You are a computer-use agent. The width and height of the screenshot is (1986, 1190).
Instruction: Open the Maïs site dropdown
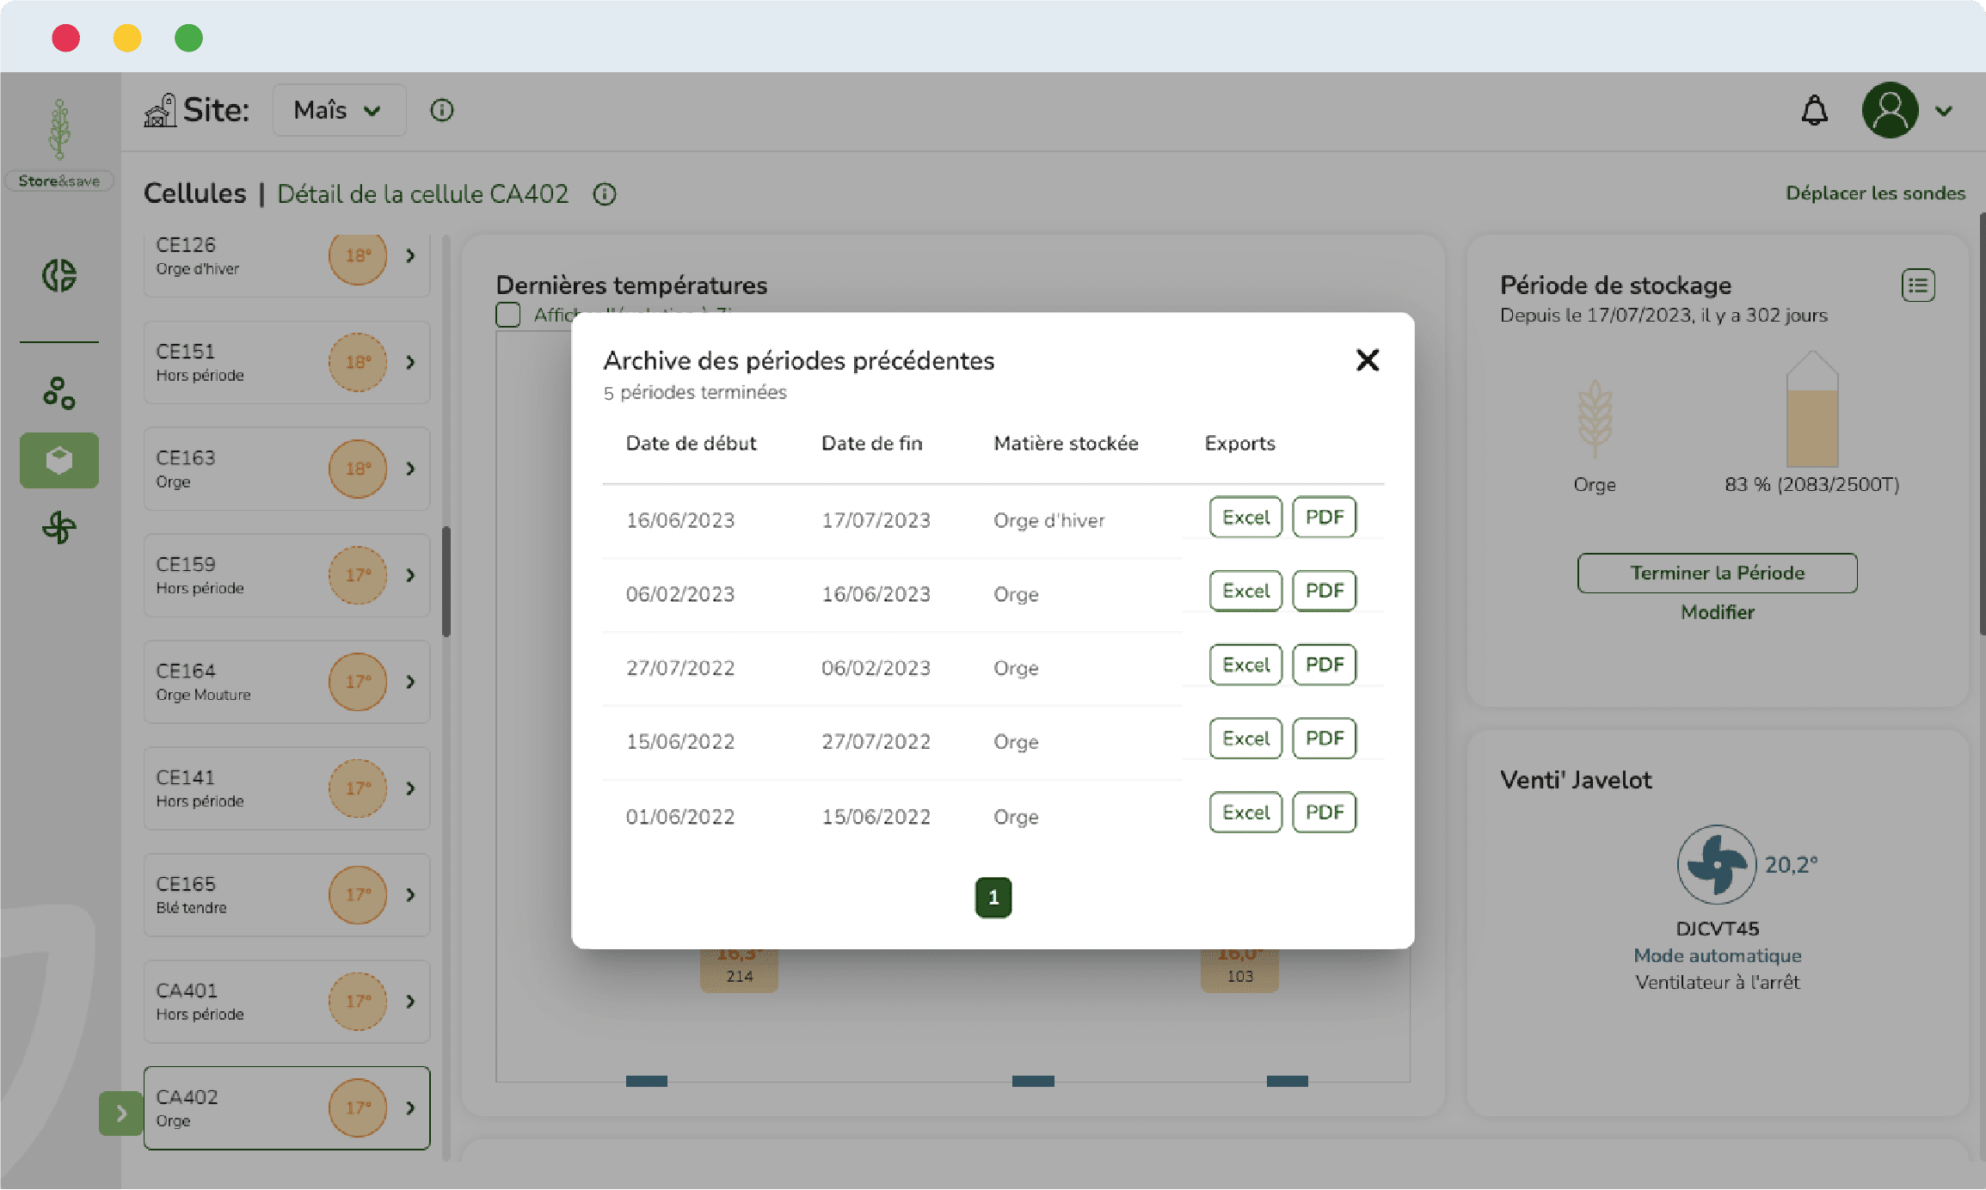pos(339,110)
